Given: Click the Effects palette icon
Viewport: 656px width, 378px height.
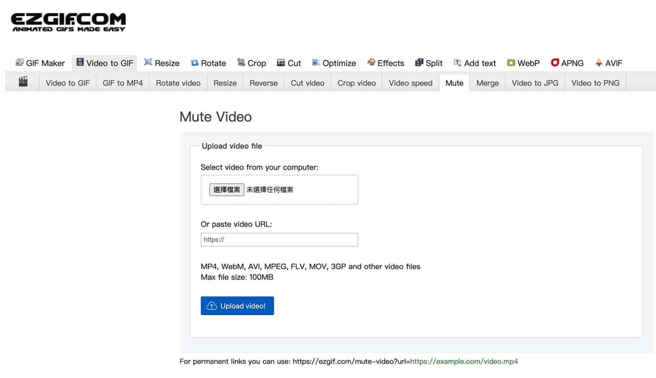Looking at the screenshot, I should [x=371, y=62].
